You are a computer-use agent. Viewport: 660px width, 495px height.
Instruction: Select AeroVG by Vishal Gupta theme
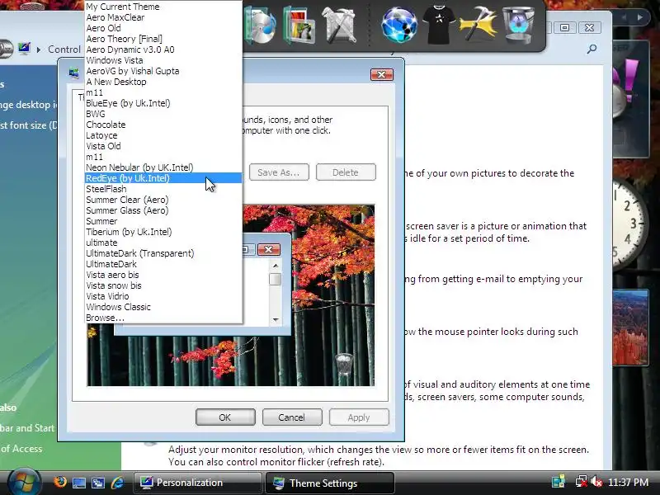coord(163,71)
